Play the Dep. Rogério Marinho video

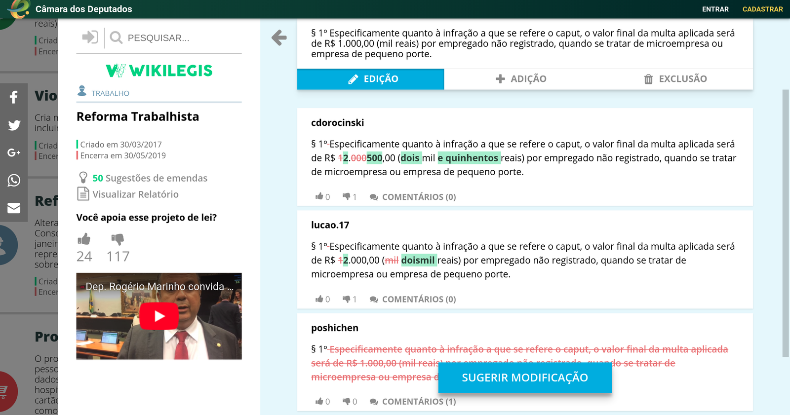click(x=159, y=316)
